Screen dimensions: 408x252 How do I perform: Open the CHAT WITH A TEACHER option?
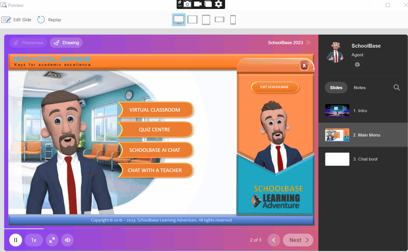coord(155,170)
